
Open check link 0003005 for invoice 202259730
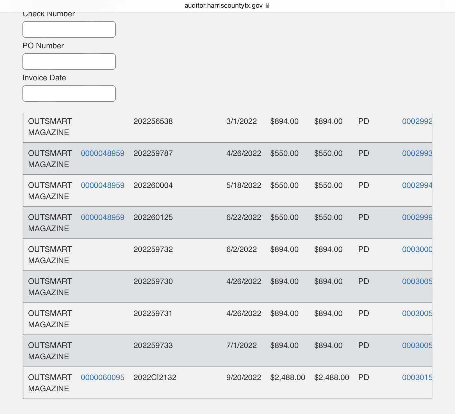pos(417,281)
